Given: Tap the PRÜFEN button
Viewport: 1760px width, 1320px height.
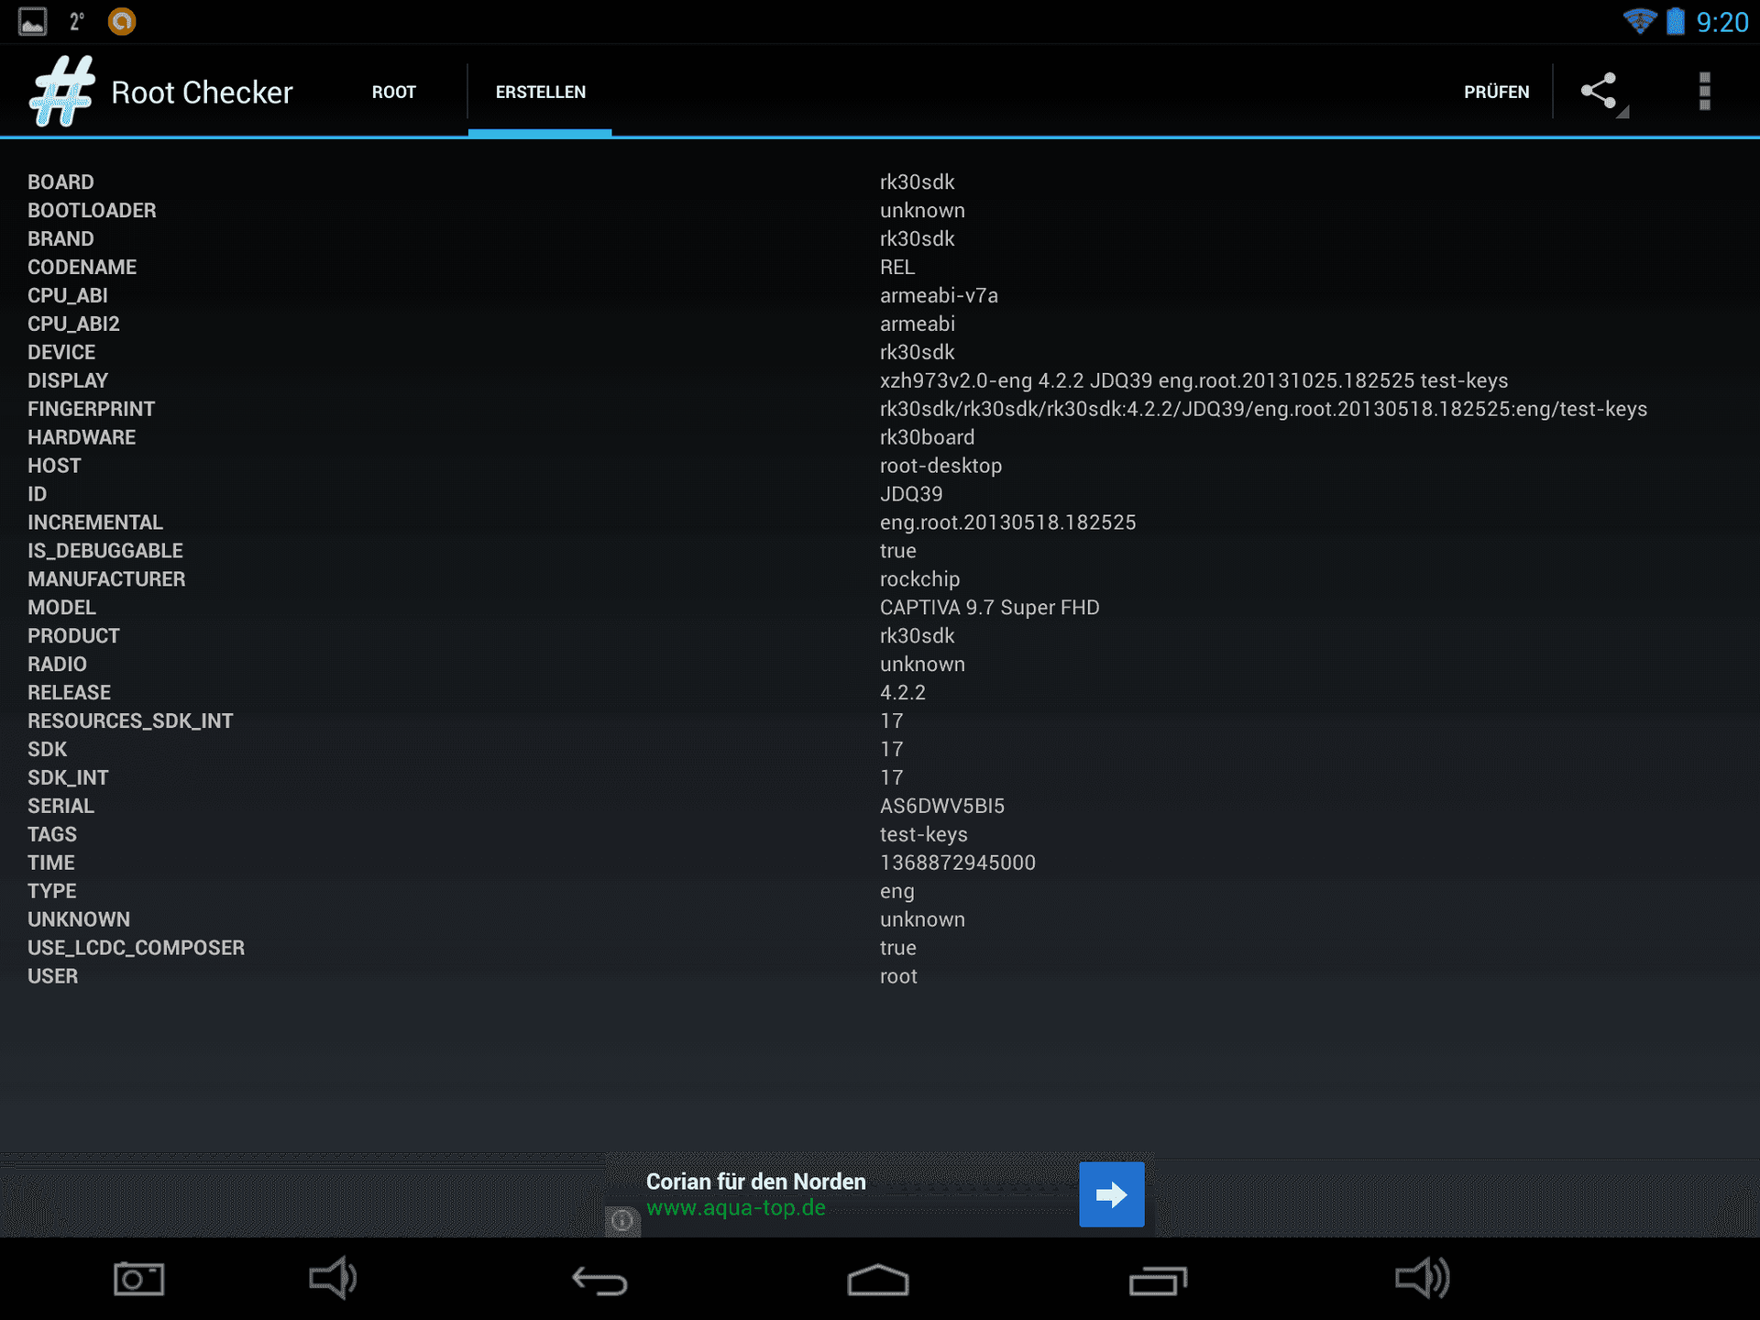Looking at the screenshot, I should click(1496, 92).
